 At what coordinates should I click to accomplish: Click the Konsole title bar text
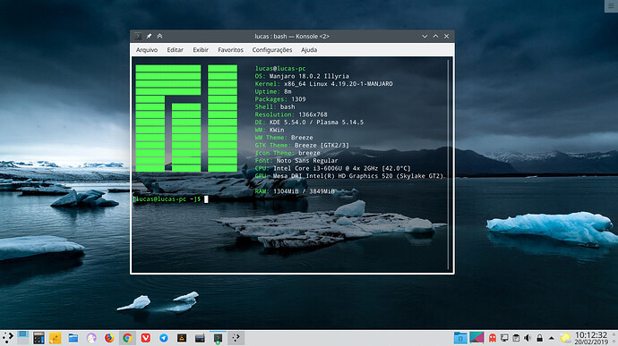(x=292, y=37)
